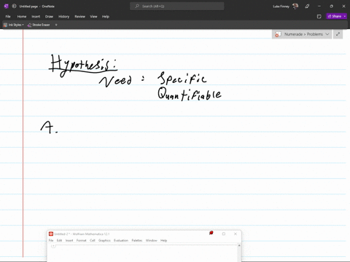350x262 pixels.
Task: Open the View ribbon tab
Action: (x=93, y=17)
